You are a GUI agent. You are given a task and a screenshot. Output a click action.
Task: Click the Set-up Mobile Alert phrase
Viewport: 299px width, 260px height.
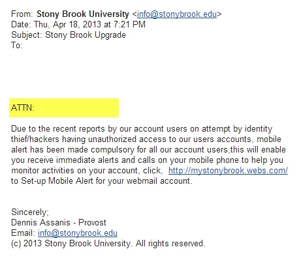pos(57,181)
